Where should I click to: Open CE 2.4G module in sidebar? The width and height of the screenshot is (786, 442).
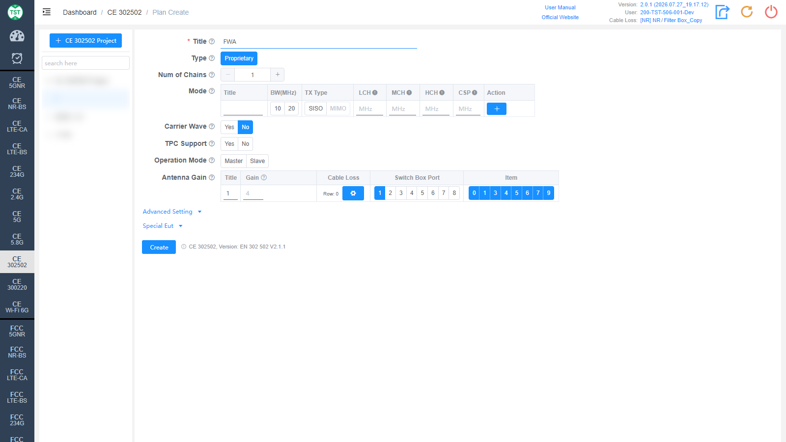coord(17,194)
